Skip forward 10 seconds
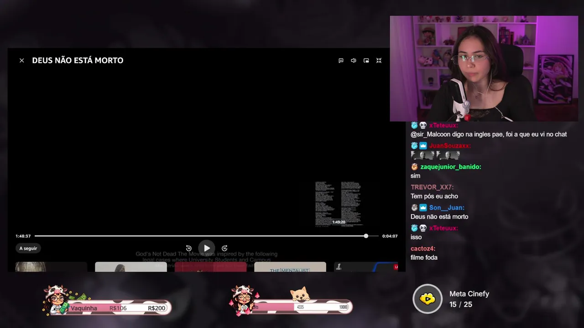This screenshot has height=328, width=584. click(x=224, y=248)
